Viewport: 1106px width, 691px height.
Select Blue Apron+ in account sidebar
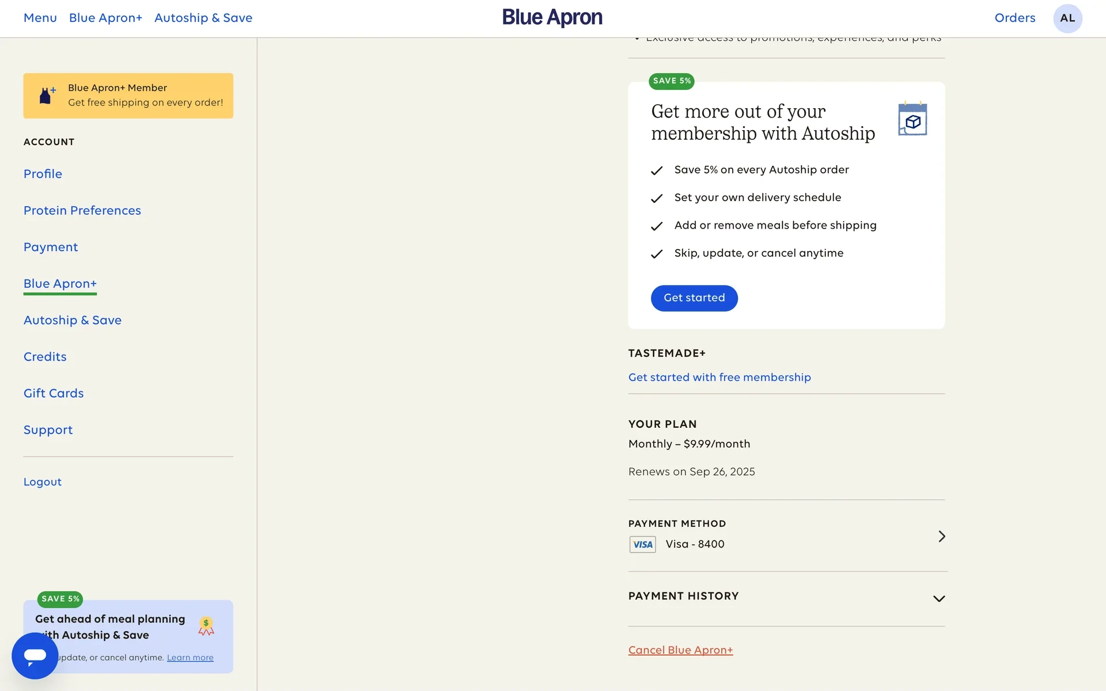pos(60,284)
